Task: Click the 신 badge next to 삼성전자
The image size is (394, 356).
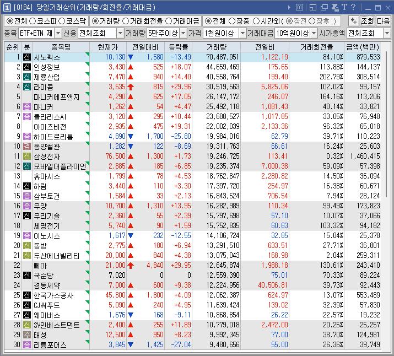Action: point(27,156)
